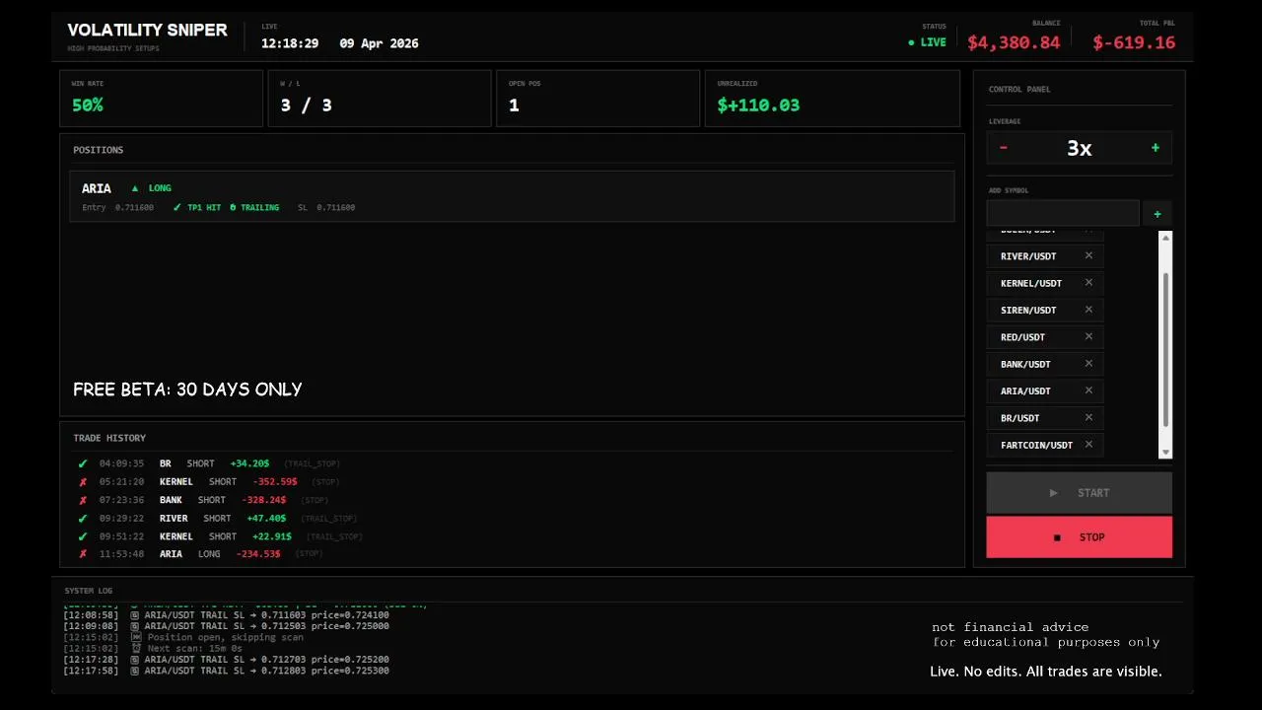Click the Add Symbol text field
Image resolution: width=1262 pixels, height=710 pixels.
point(1063,213)
